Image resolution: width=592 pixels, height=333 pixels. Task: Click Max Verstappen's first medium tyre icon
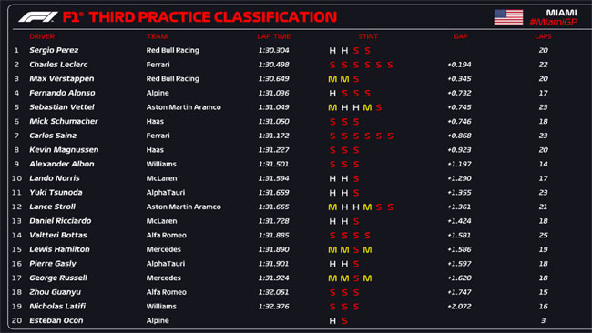(332, 79)
